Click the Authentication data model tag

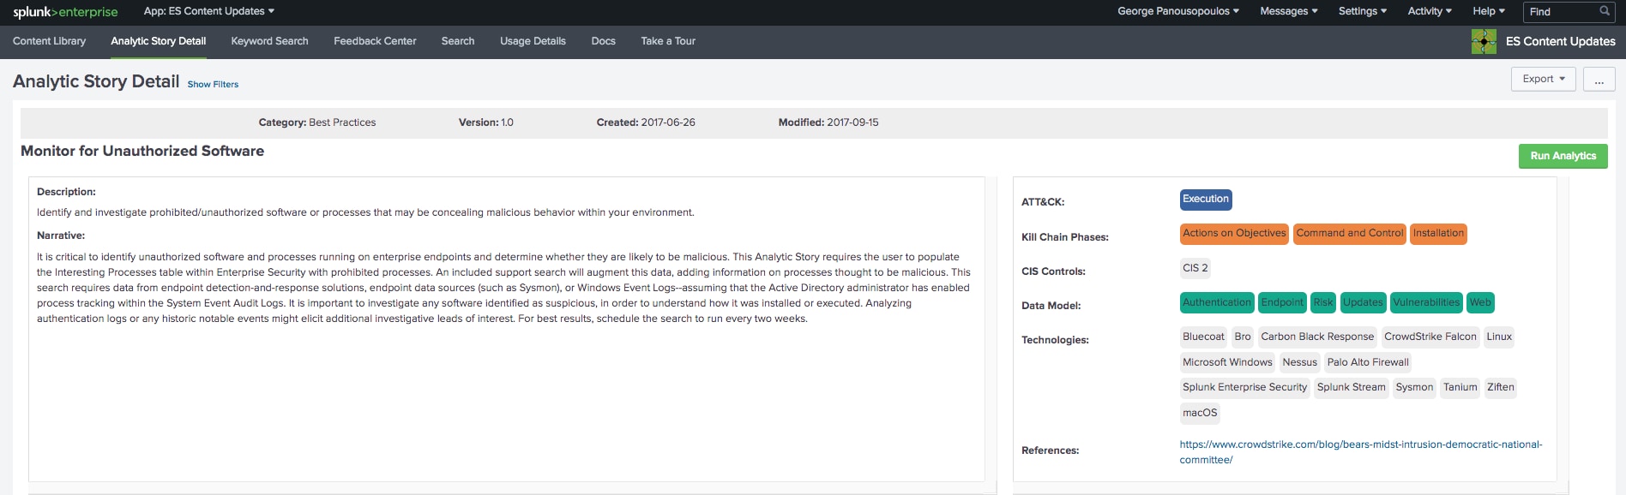1217,302
